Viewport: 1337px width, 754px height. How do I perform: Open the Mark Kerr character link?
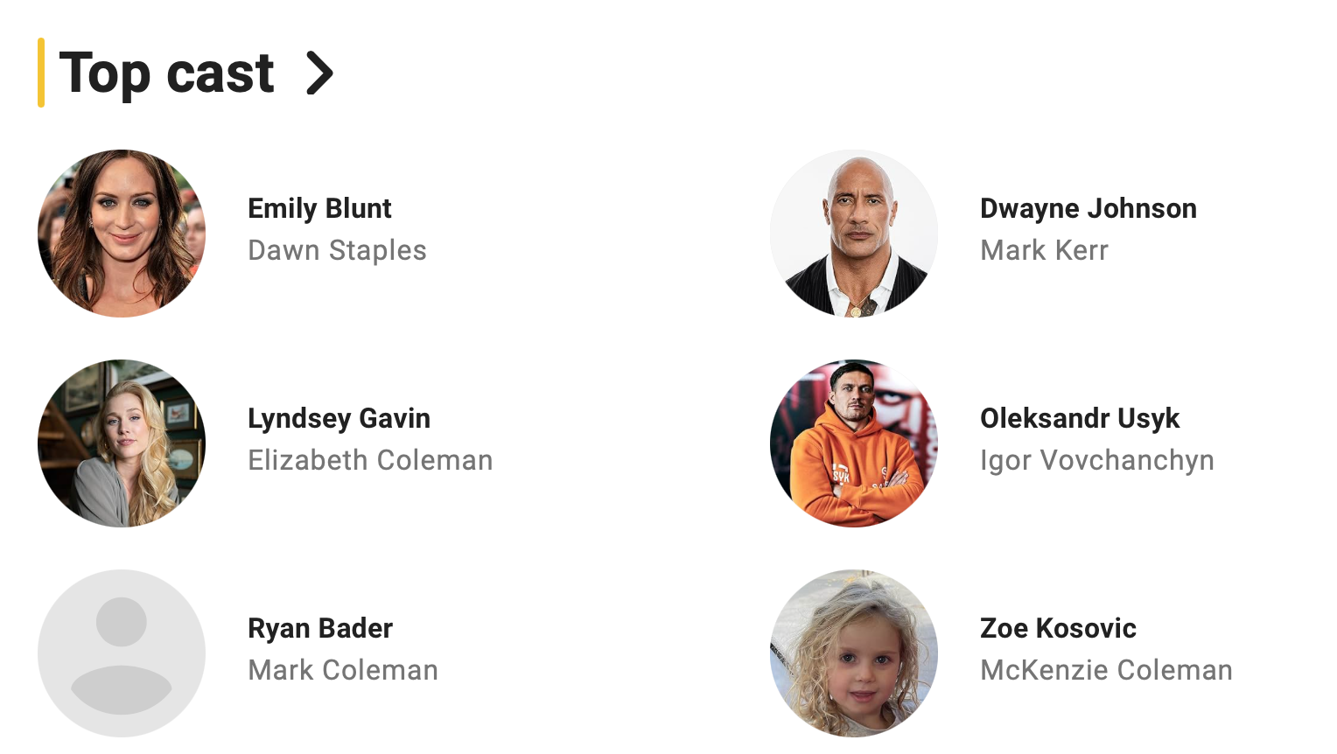(x=1044, y=250)
